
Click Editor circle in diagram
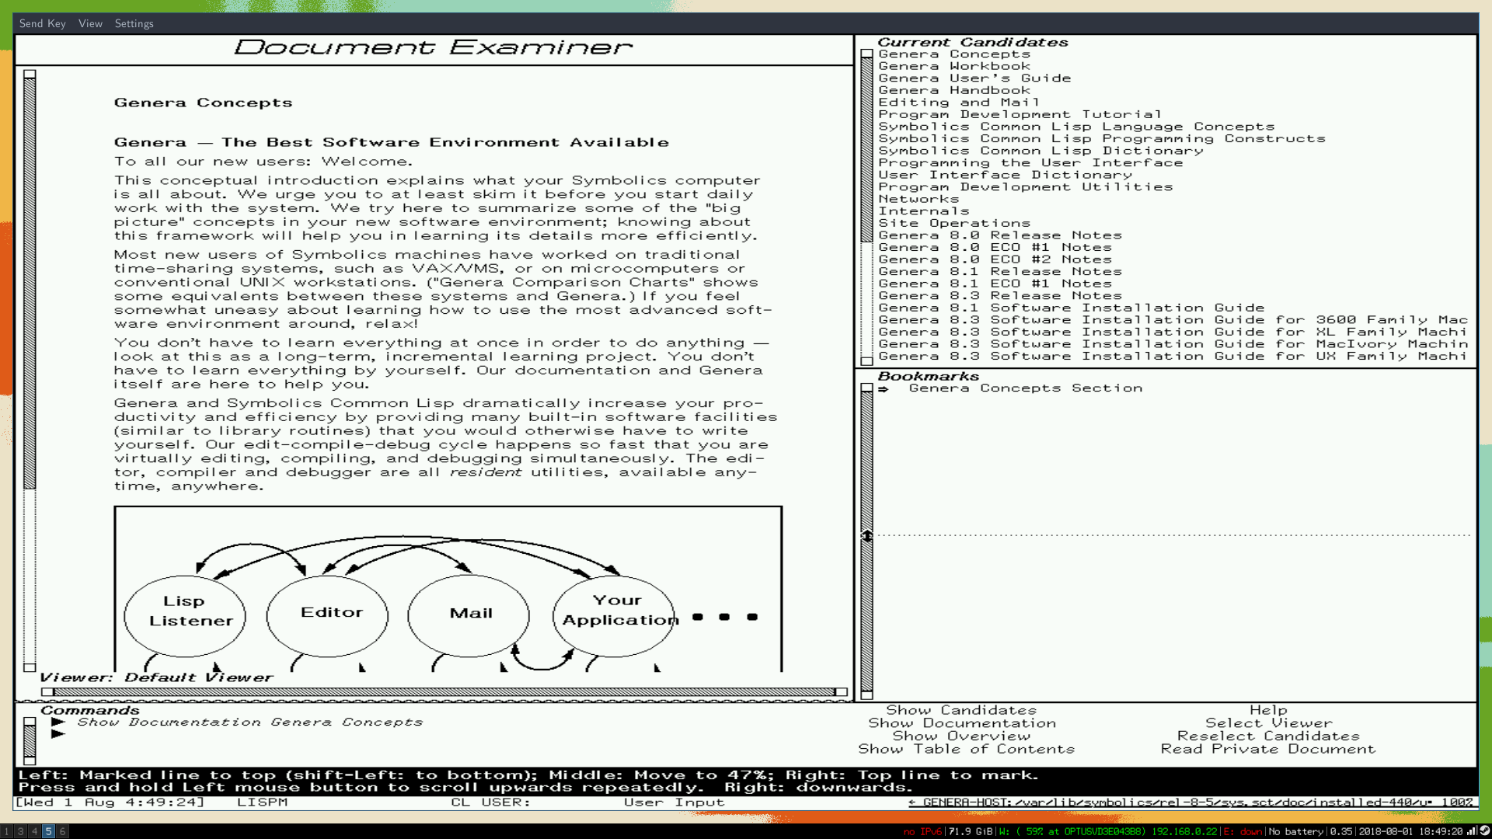click(327, 616)
